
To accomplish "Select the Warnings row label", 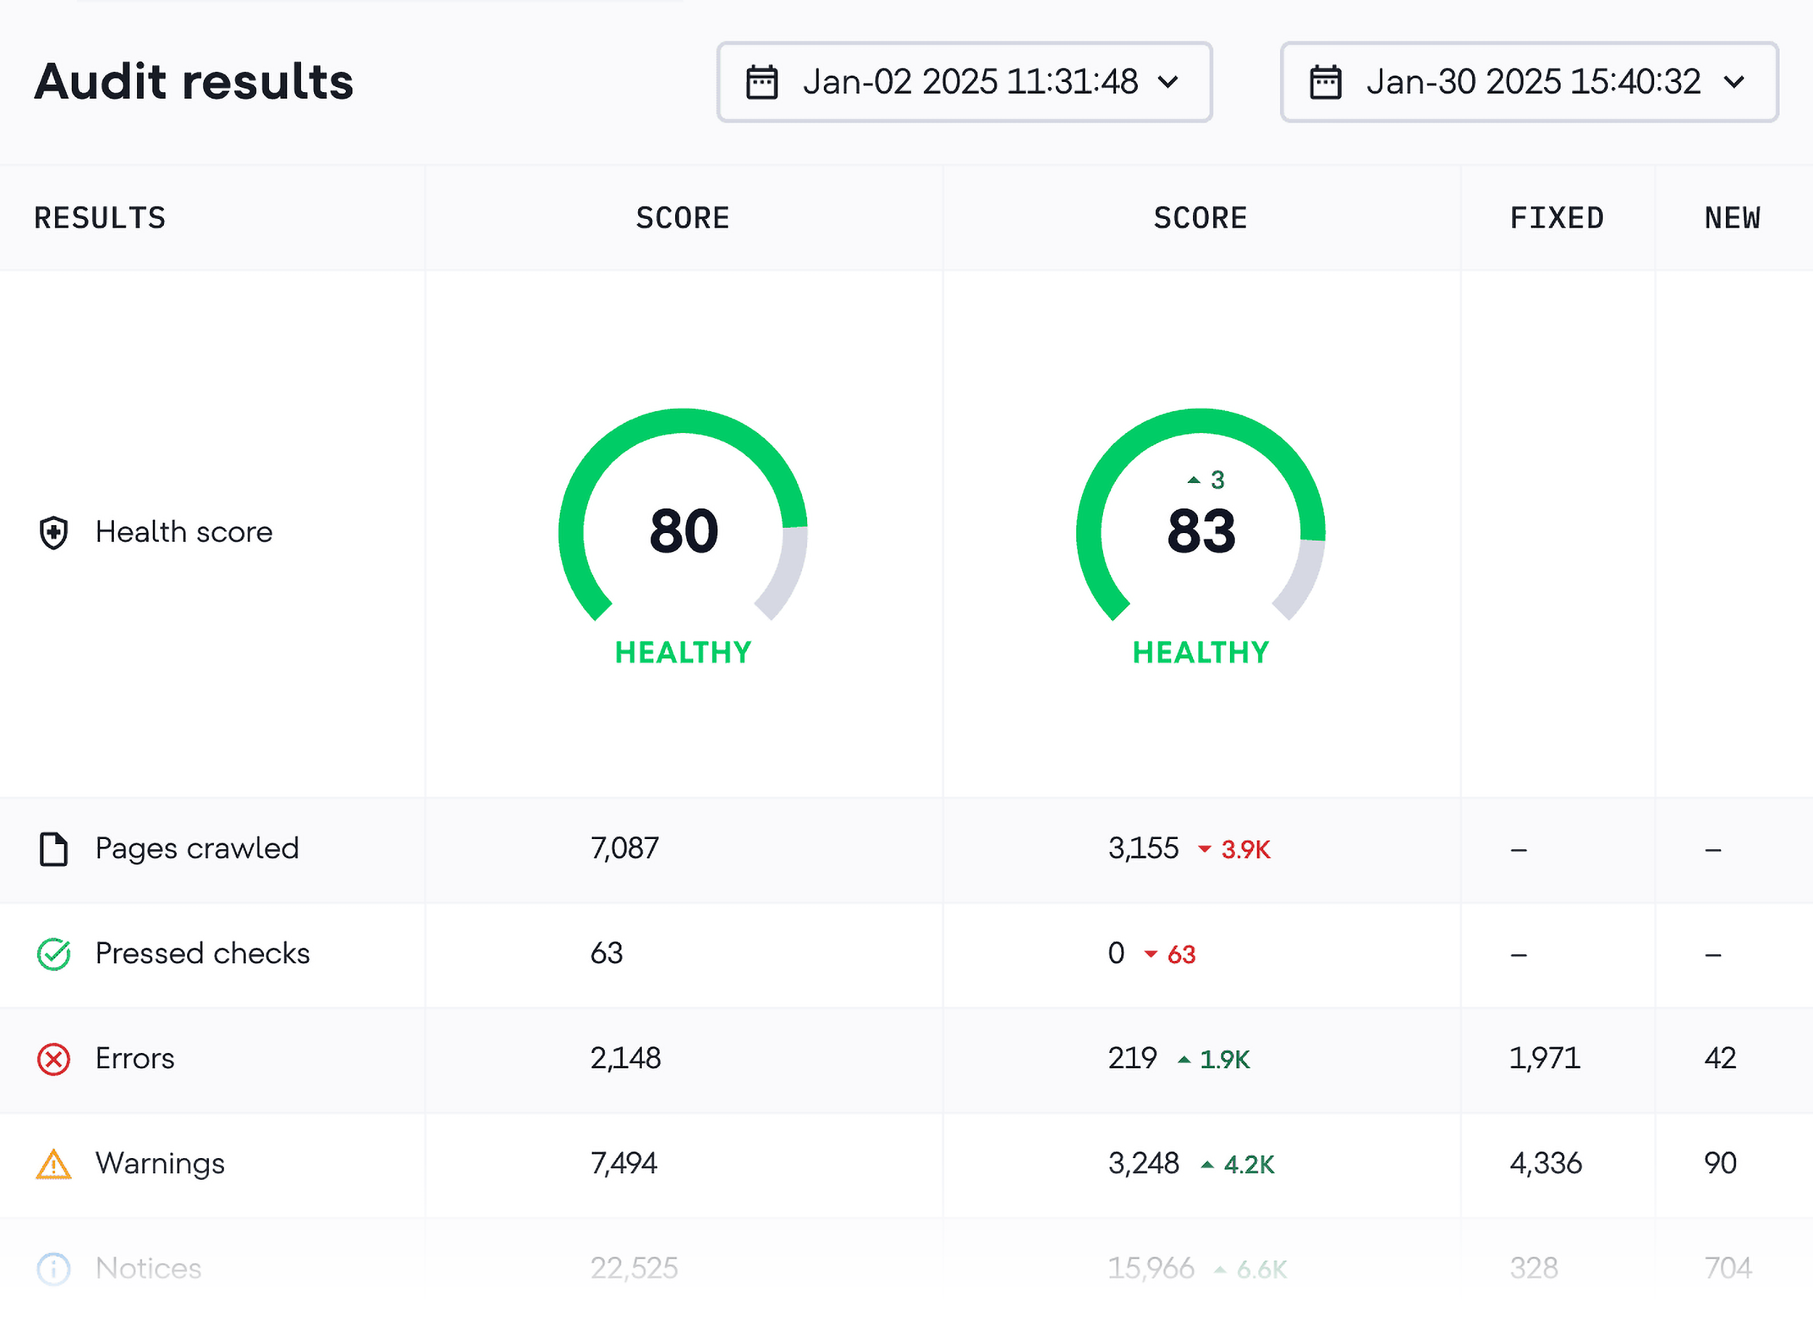I will click(160, 1164).
